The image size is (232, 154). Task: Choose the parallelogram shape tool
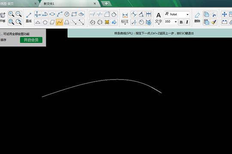click(x=52, y=22)
